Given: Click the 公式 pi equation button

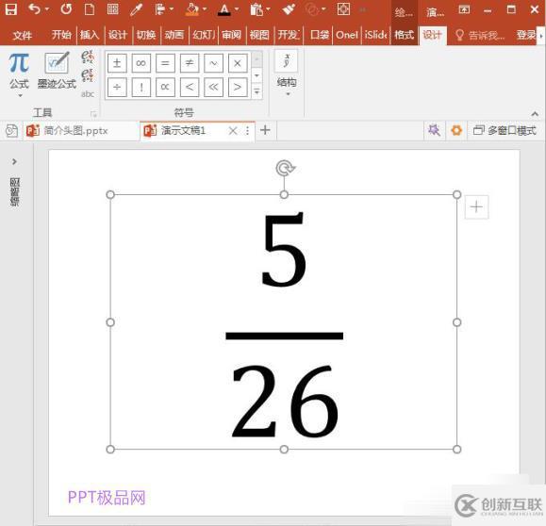Looking at the screenshot, I should click(x=19, y=74).
